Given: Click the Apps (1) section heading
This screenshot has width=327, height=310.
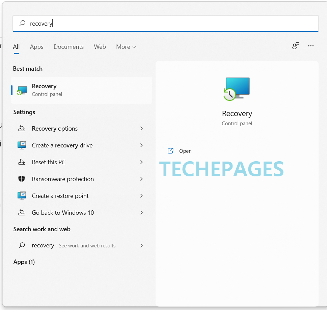Looking at the screenshot, I should 24,262.
